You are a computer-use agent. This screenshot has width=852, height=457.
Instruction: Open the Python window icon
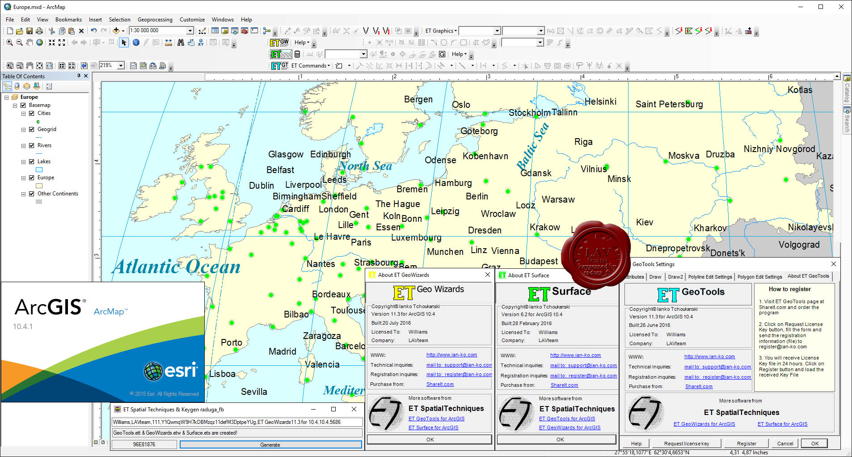pyautogui.click(x=254, y=31)
